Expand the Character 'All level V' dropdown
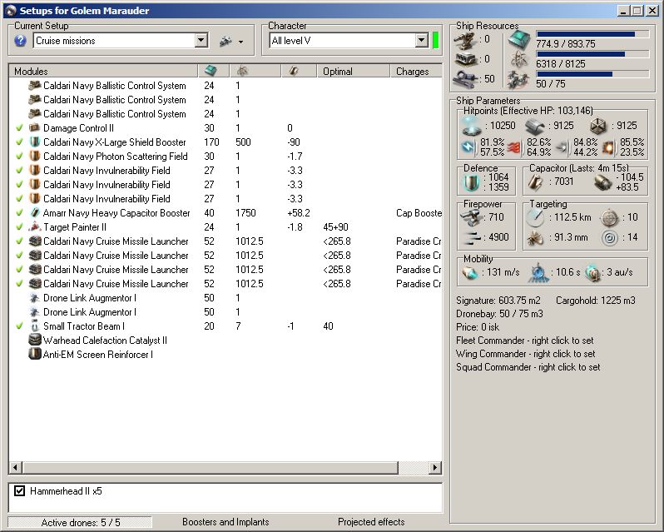664x532 pixels. tap(421, 41)
